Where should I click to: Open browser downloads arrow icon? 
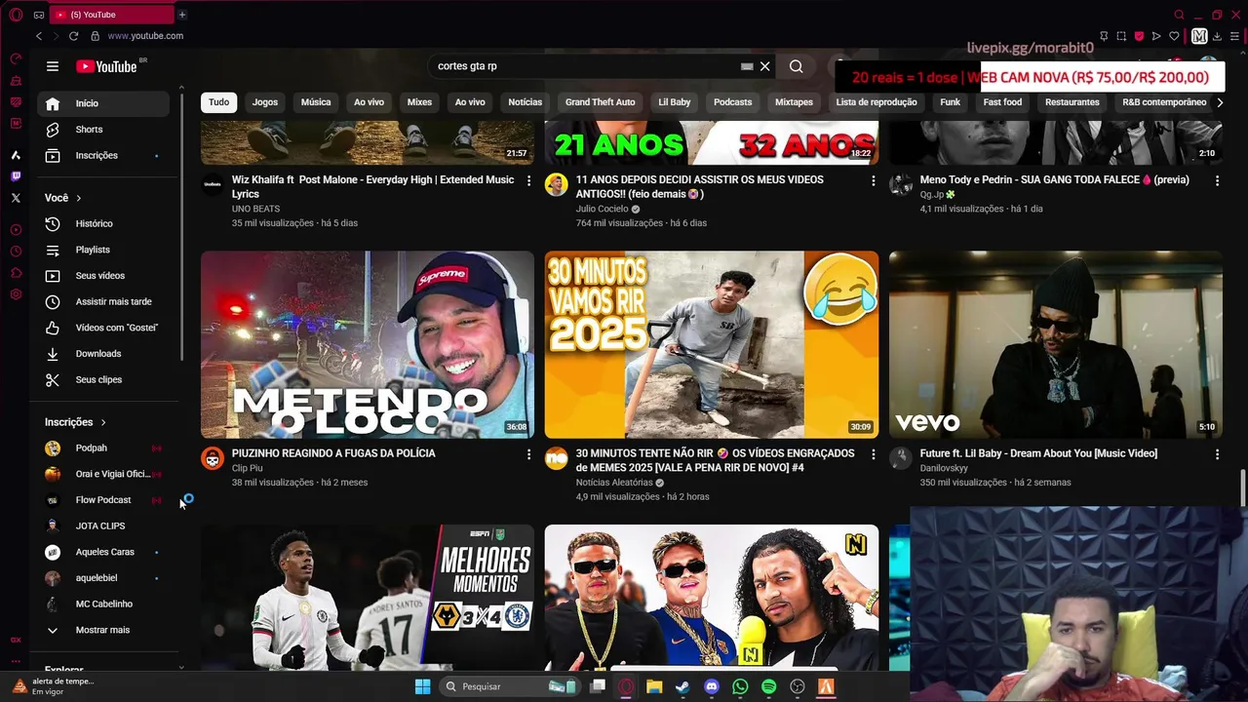pyautogui.click(x=1217, y=36)
